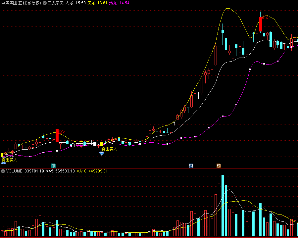Click the red 减仓 candle at chart peak
The image size is (298, 238).
click(x=261, y=24)
